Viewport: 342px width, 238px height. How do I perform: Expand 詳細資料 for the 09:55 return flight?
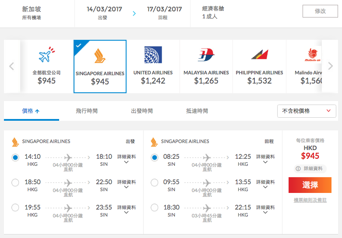click(265, 184)
